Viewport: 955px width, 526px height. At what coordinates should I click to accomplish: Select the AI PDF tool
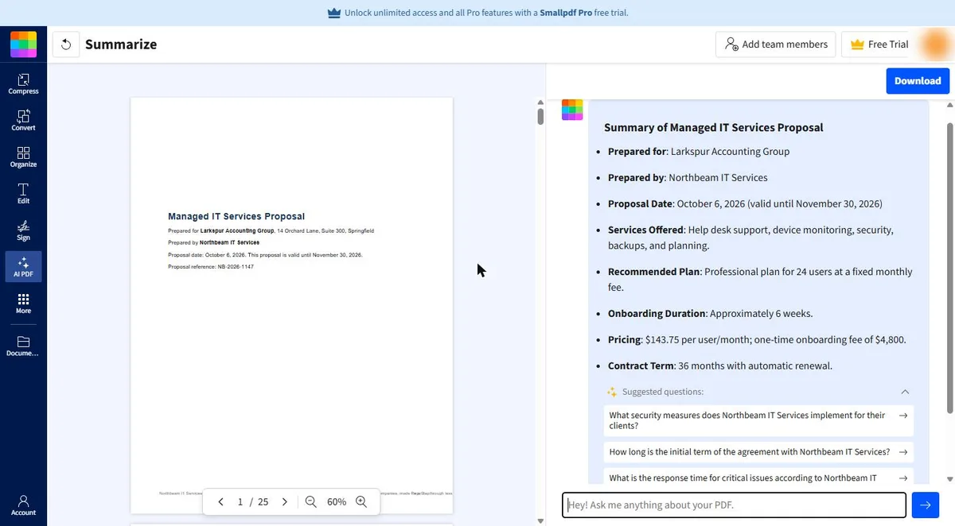tap(23, 267)
